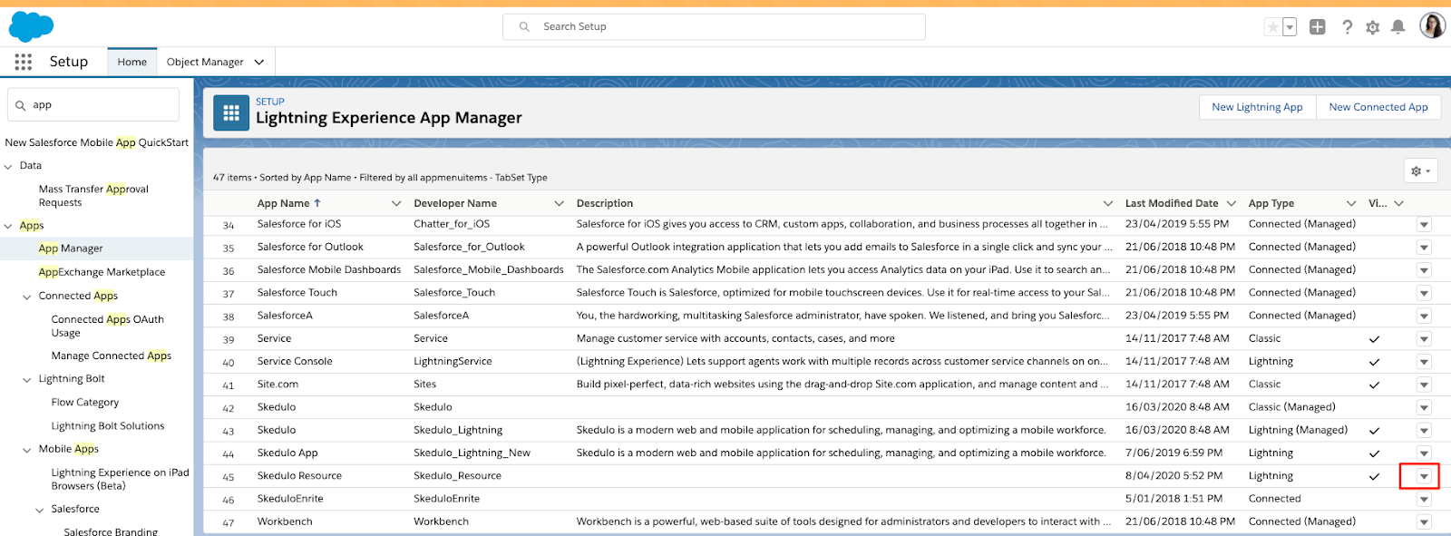The width and height of the screenshot is (1451, 536).
Task: Open Mass Transfer Approval Requests
Action: click(93, 196)
